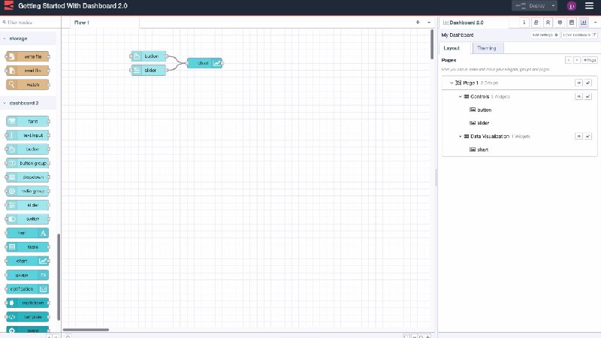
Task: Select the watch palette node
Action: [28, 85]
